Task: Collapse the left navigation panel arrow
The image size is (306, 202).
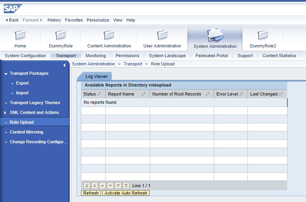Action: 64,65
